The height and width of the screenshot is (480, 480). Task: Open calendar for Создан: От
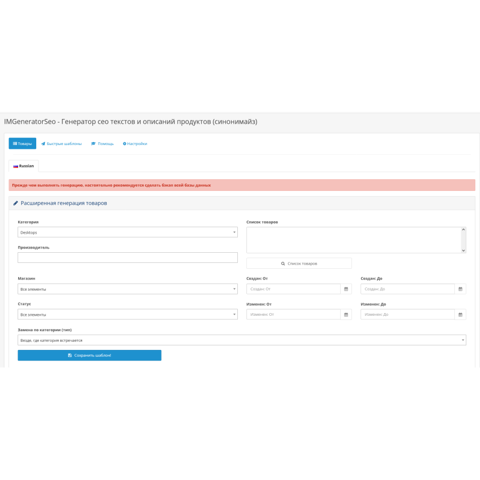coord(346,289)
